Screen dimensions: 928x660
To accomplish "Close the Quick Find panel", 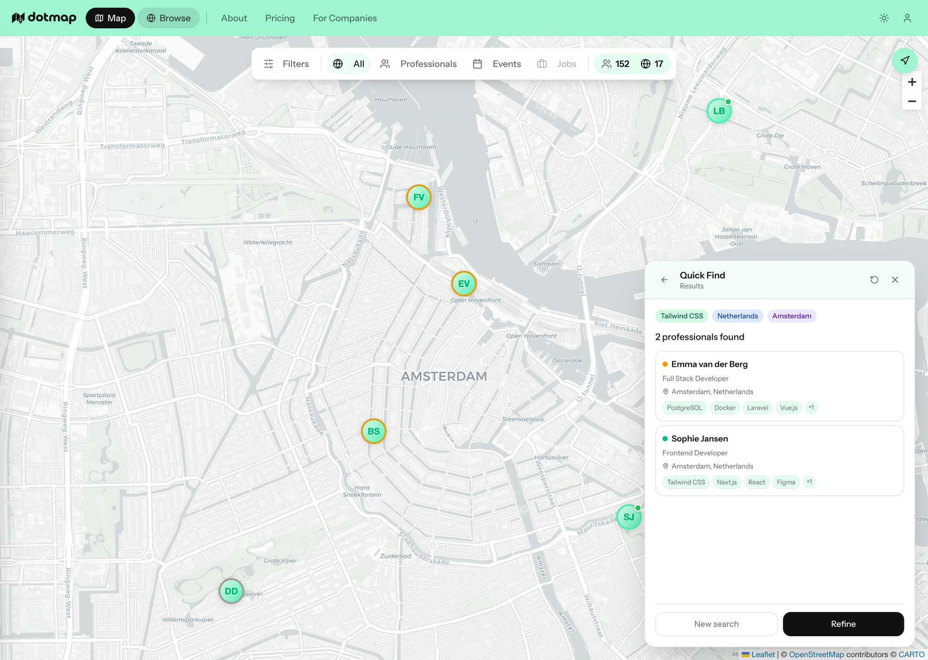I will point(895,279).
